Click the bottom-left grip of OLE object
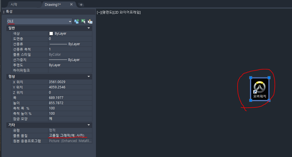292x157 pixels. [x=251, y=100]
